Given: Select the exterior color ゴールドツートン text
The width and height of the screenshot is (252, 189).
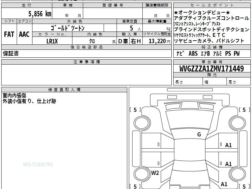Looking at the screenshot, I should [67, 28].
